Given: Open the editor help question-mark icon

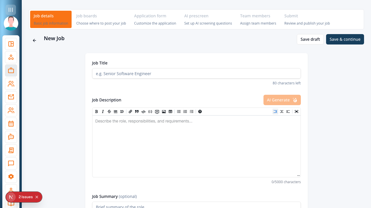Looking at the screenshot, I should coord(200,112).
